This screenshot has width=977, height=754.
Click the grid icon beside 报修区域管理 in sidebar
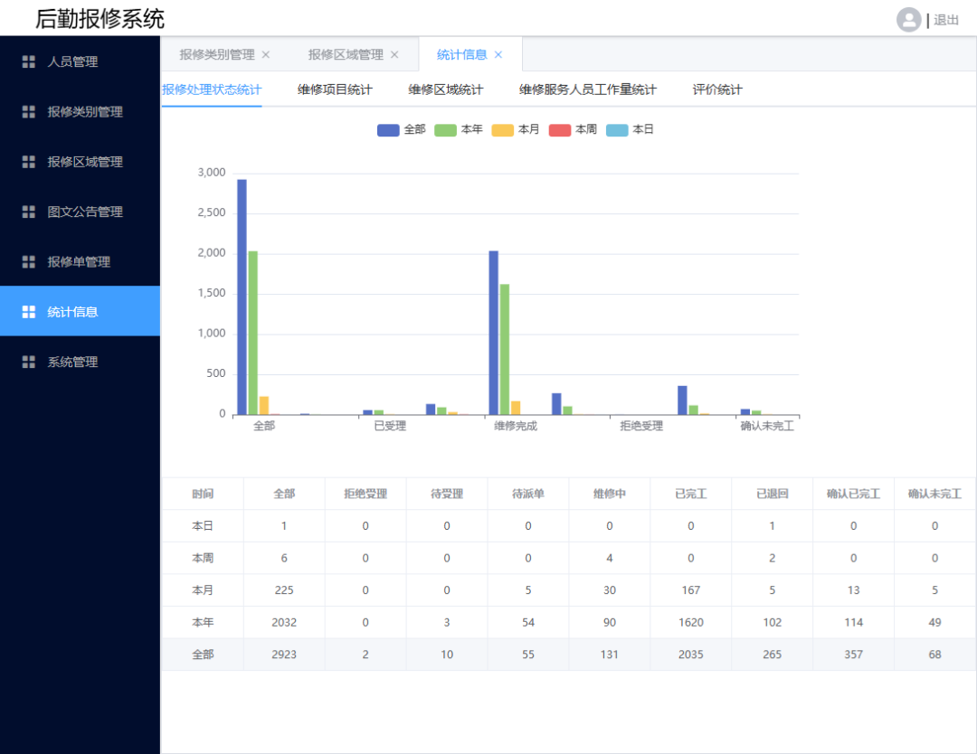[x=29, y=162]
